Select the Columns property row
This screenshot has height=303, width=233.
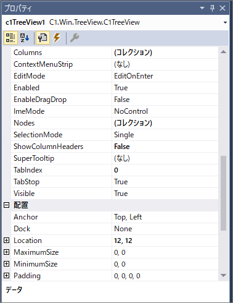coord(115,53)
